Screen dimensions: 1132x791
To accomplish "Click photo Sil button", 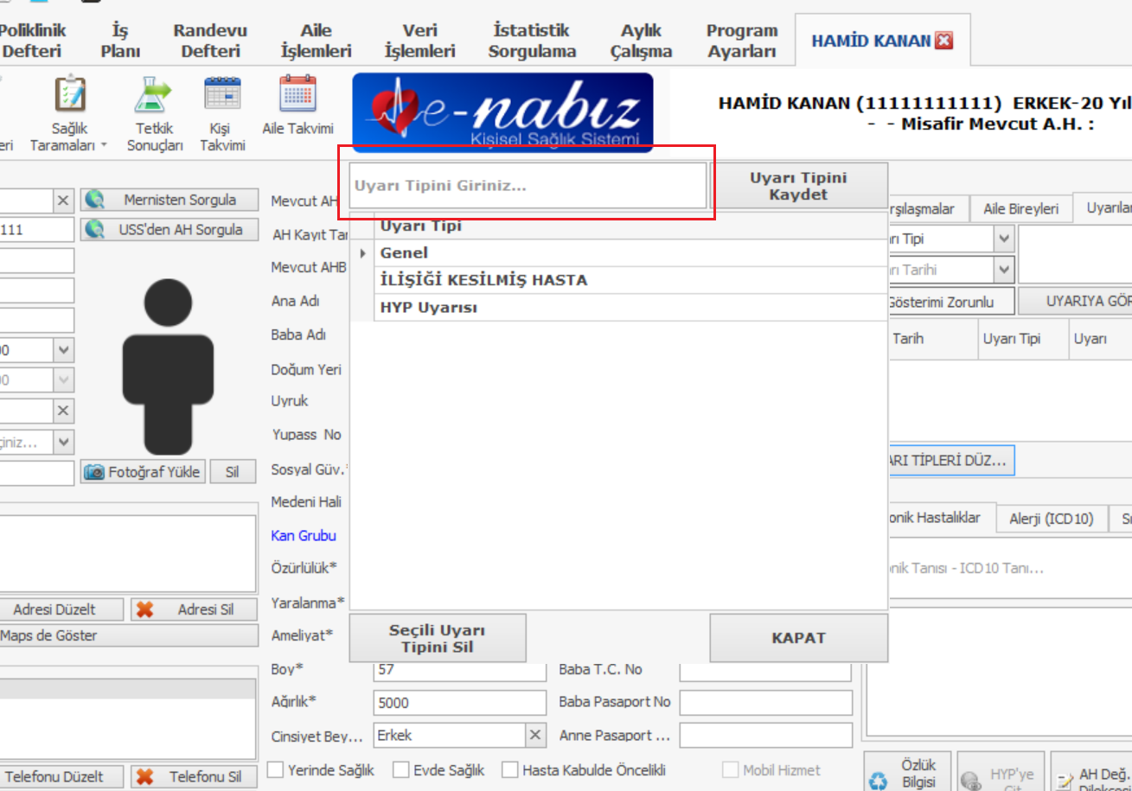I will pyautogui.click(x=233, y=472).
